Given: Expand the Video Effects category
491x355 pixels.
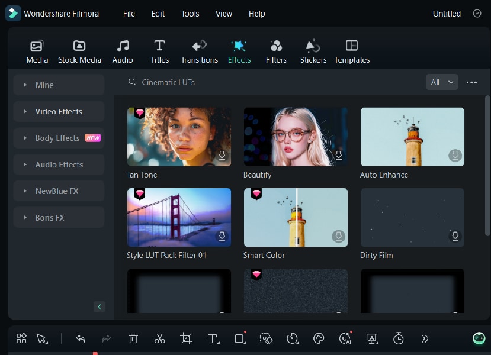Looking at the screenshot, I should point(59,111).
